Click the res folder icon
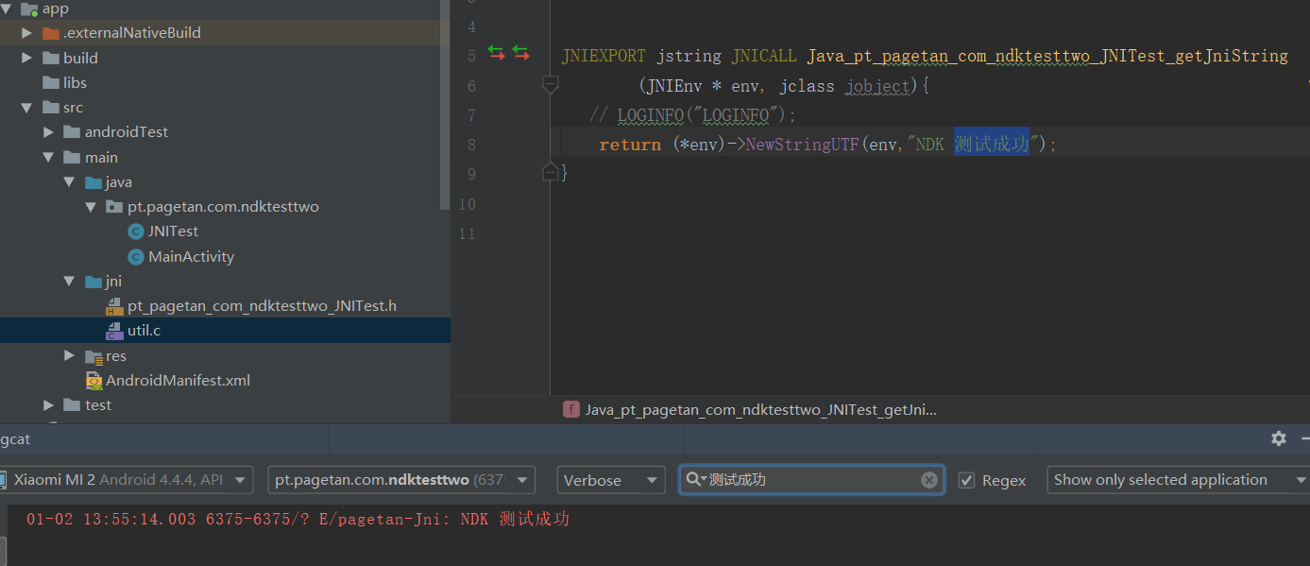The image size is (1310, 566). coord(93,356)
